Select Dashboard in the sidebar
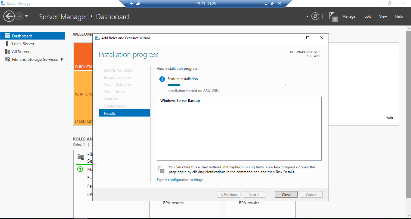Image resolution: width=411 pixels, height=219 pixels. pos(22,36)
